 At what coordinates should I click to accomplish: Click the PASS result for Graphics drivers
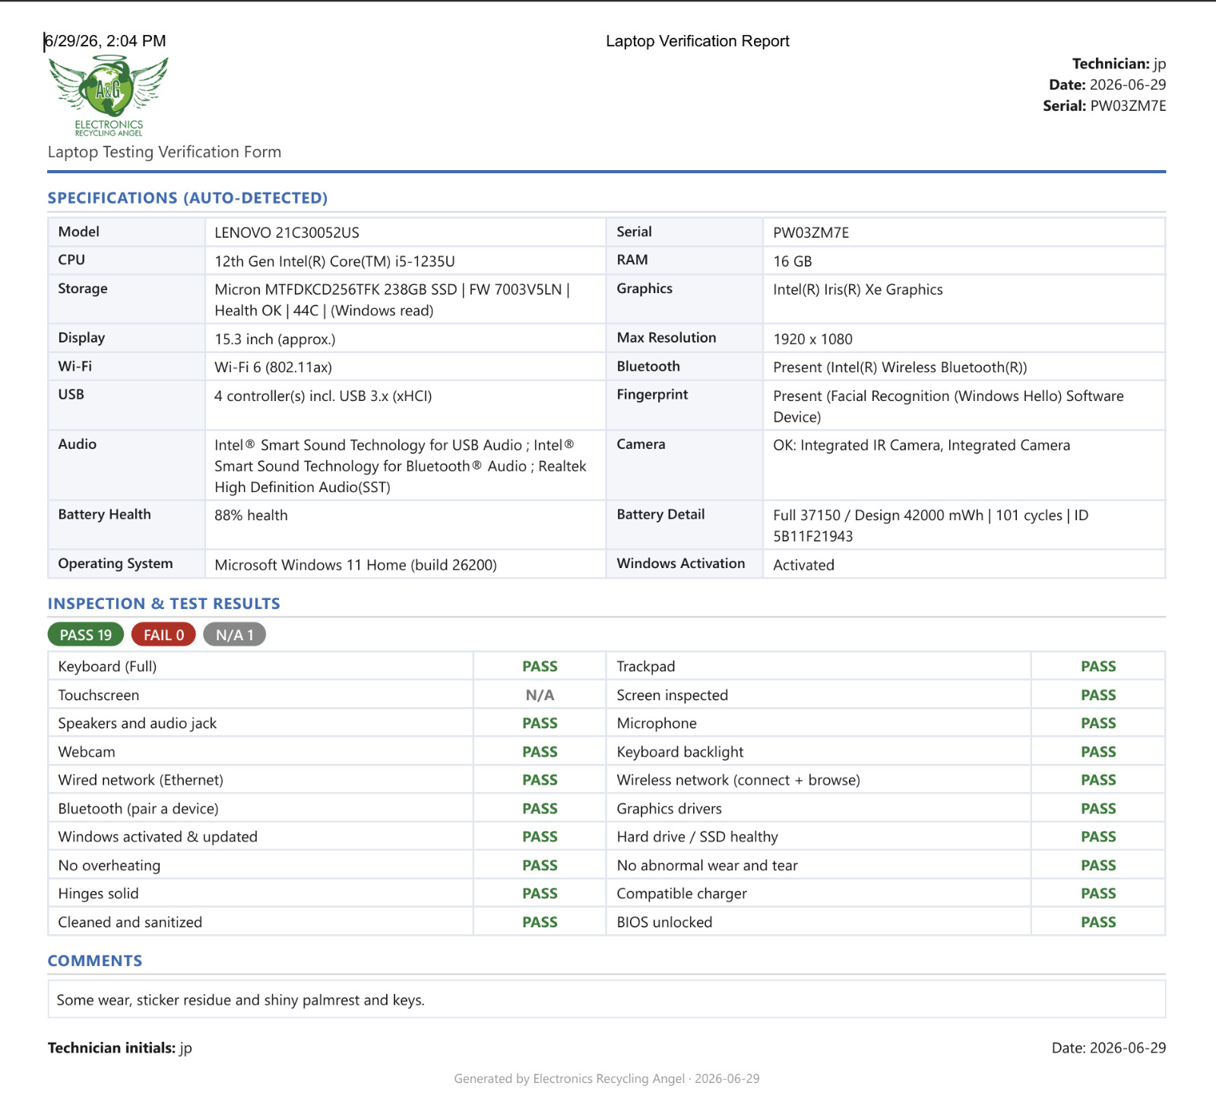[x=1098, y=809]
